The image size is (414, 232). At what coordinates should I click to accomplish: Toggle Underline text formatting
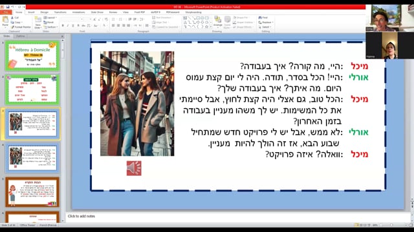tap(73, 26)
